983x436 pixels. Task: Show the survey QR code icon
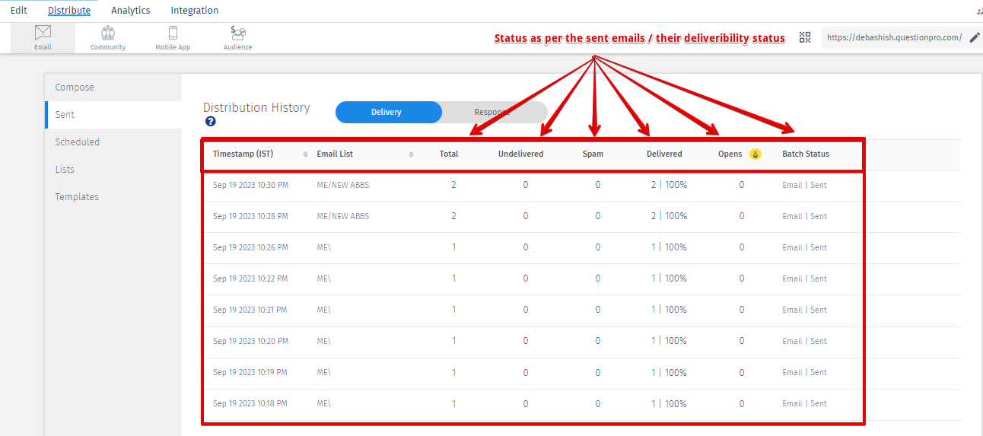[x=805, y=37]
